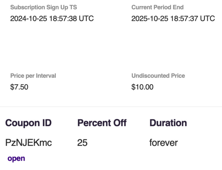Click the Duration column header

click(168, 123)
